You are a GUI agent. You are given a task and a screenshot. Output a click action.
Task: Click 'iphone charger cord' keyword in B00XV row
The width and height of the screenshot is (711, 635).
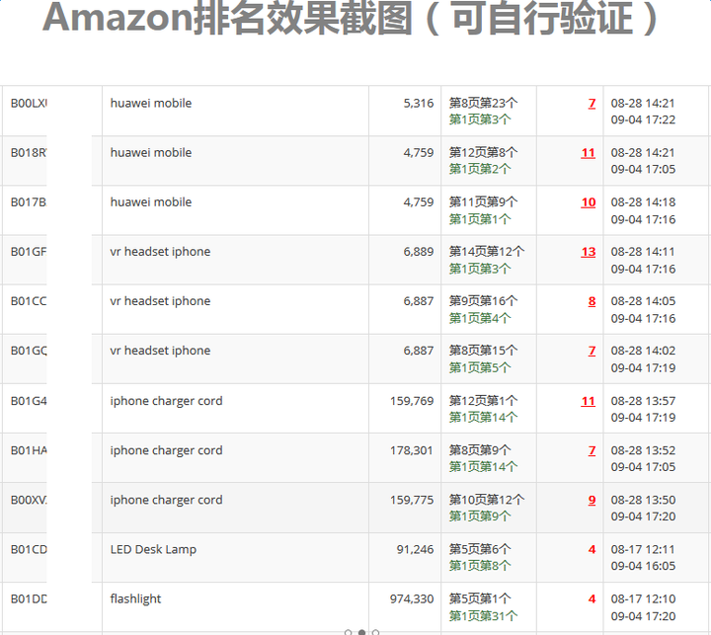[x=167, y=501]
